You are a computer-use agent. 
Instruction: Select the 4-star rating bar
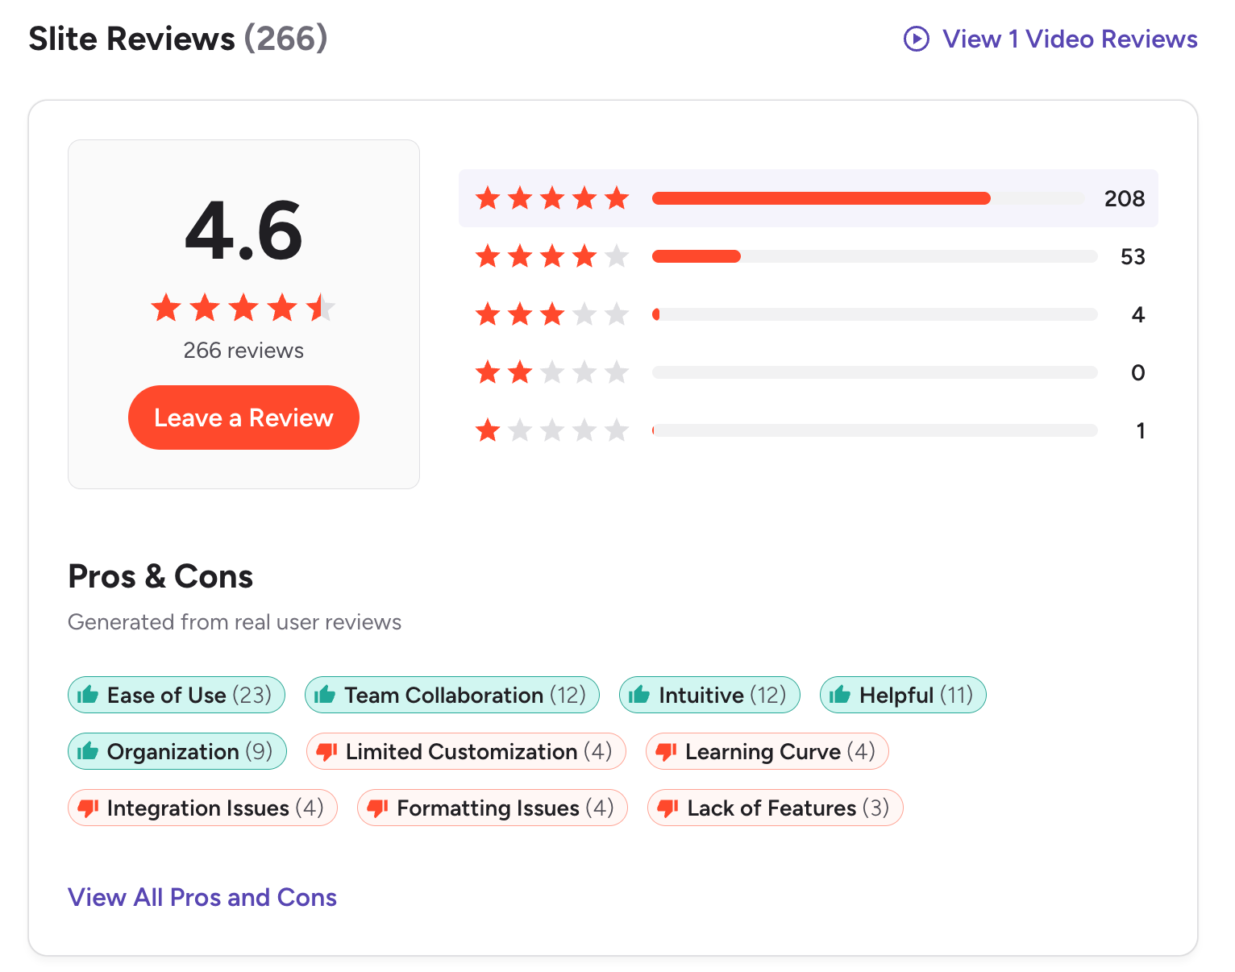click(874, 256)
